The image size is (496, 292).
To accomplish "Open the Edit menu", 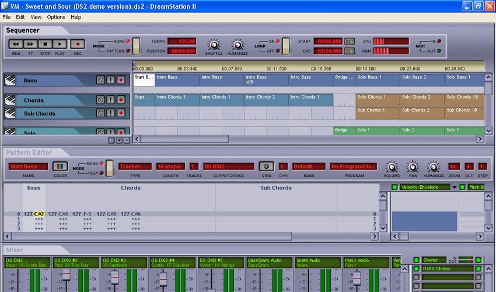I will [x=20, y=17].
